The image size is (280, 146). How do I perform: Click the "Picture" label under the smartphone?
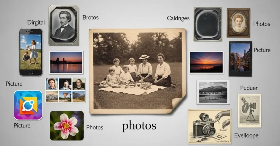click(x=14, y=84)
